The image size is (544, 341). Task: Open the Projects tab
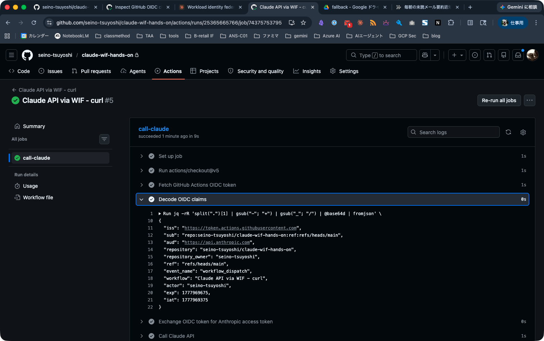pos(204,71)
